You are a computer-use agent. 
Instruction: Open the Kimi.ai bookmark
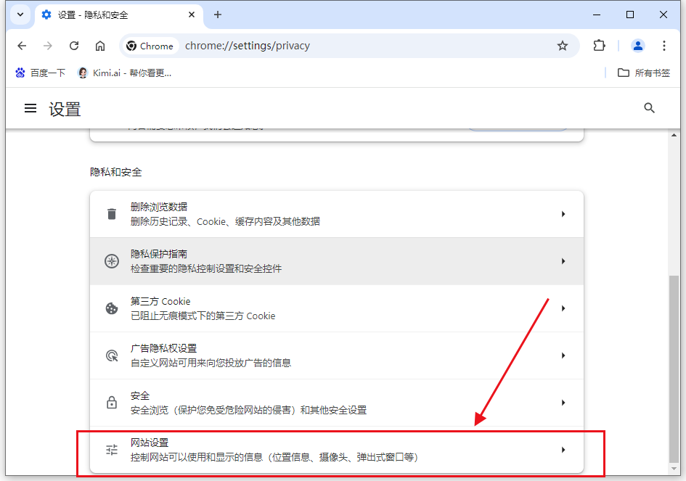(x=124, y=73)
